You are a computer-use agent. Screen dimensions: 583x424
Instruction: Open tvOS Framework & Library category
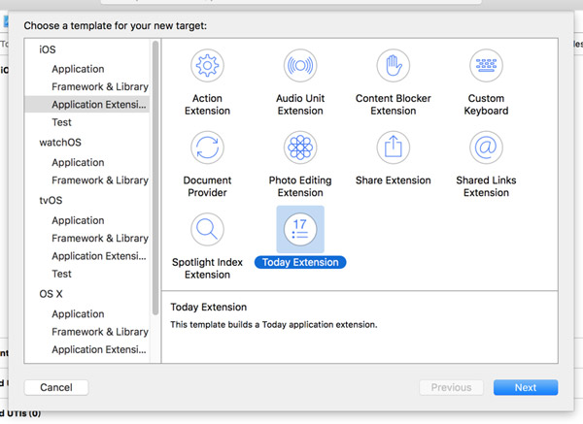[x=99, y=238]
